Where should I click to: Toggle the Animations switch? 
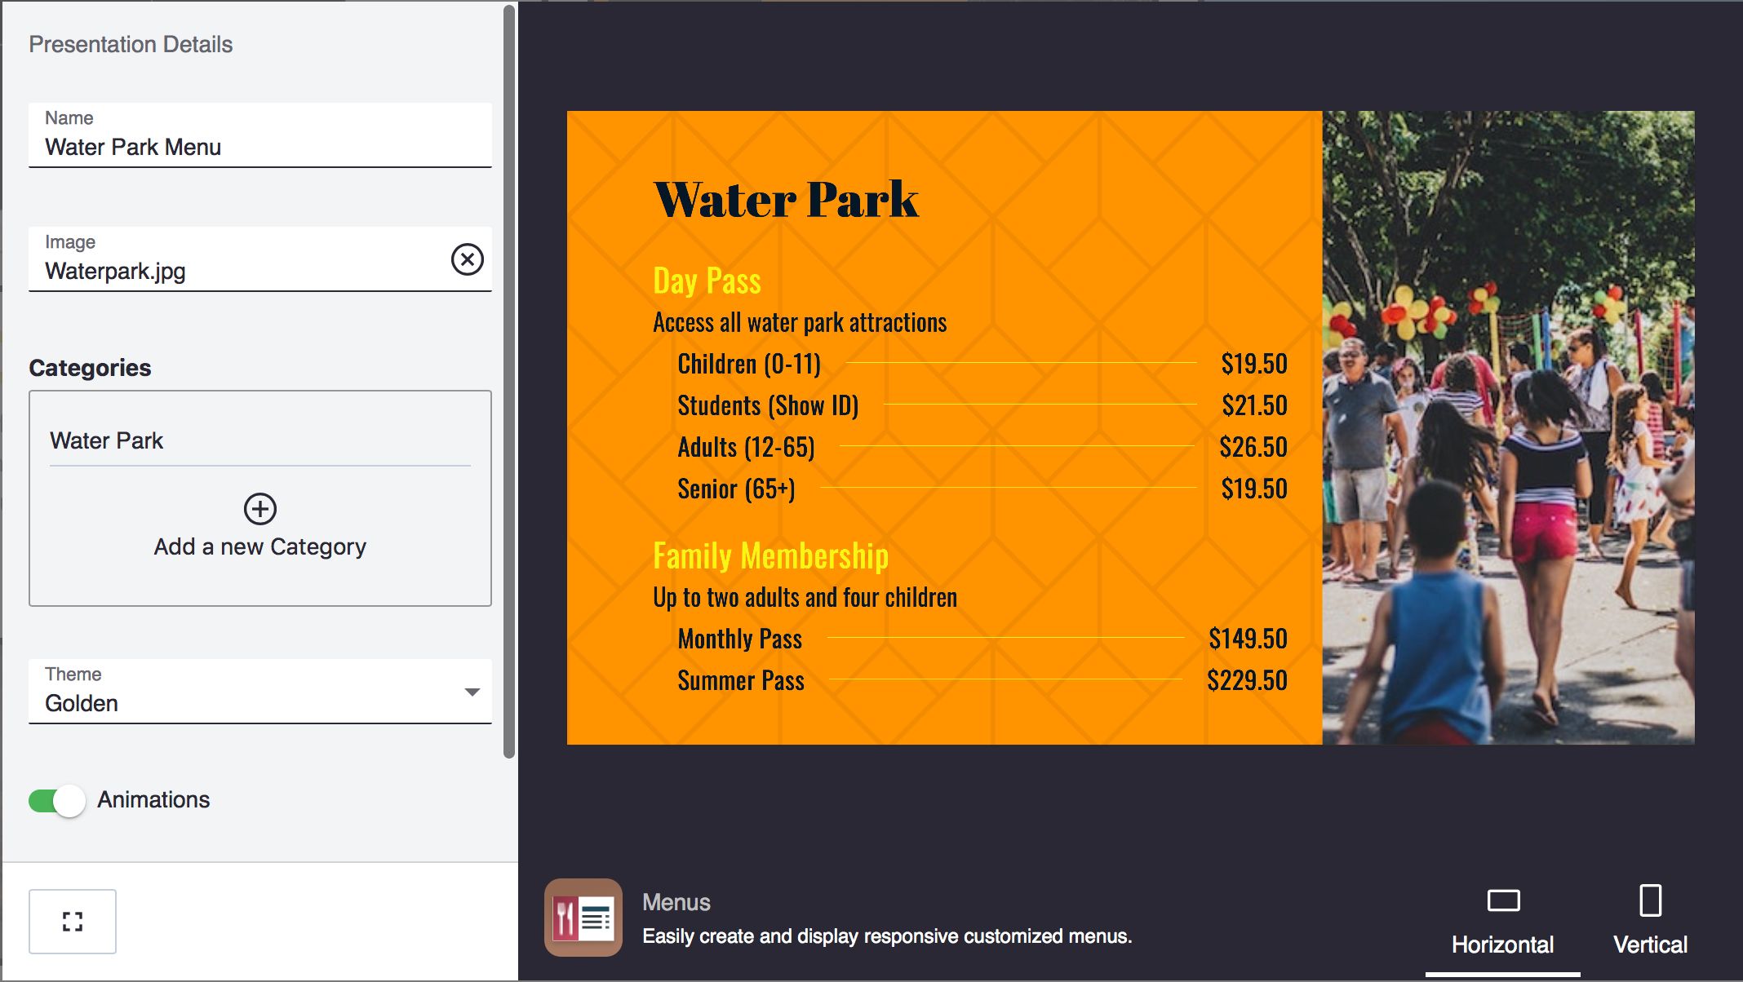click(57, 800)
